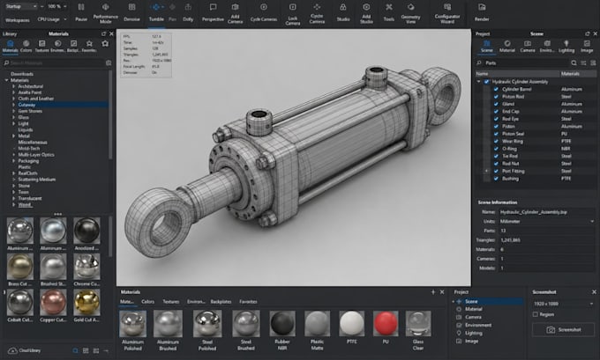Uncheck the O-Ring part checkbox
The width and height of the screenshot is (600, 360).
point(496,149)
